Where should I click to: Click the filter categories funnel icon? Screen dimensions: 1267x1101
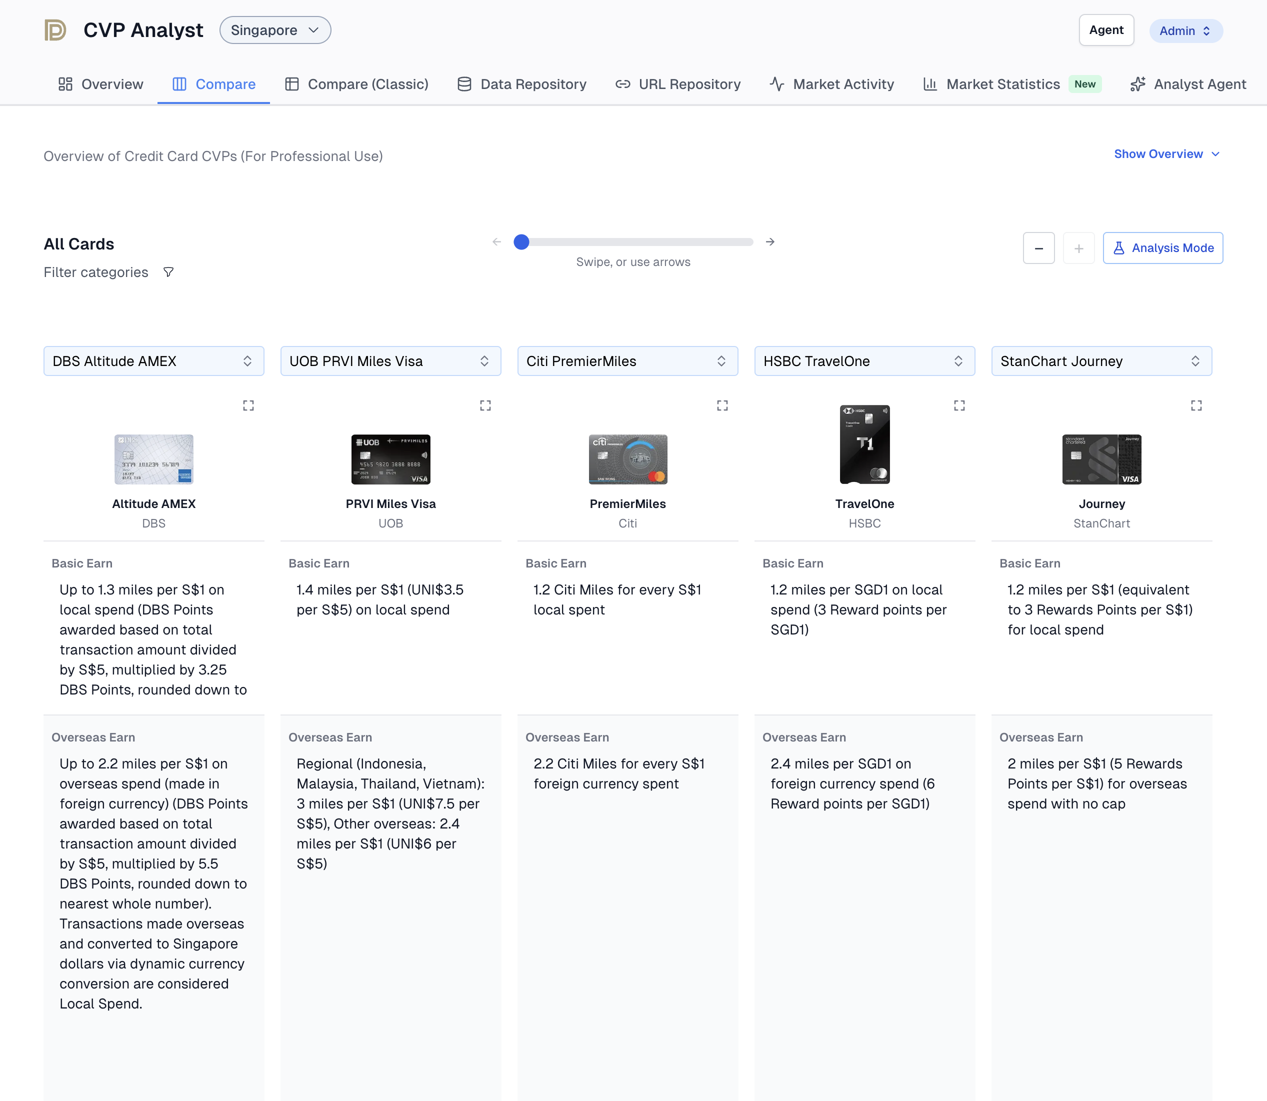pyautogui.click(x=168, y=272)
